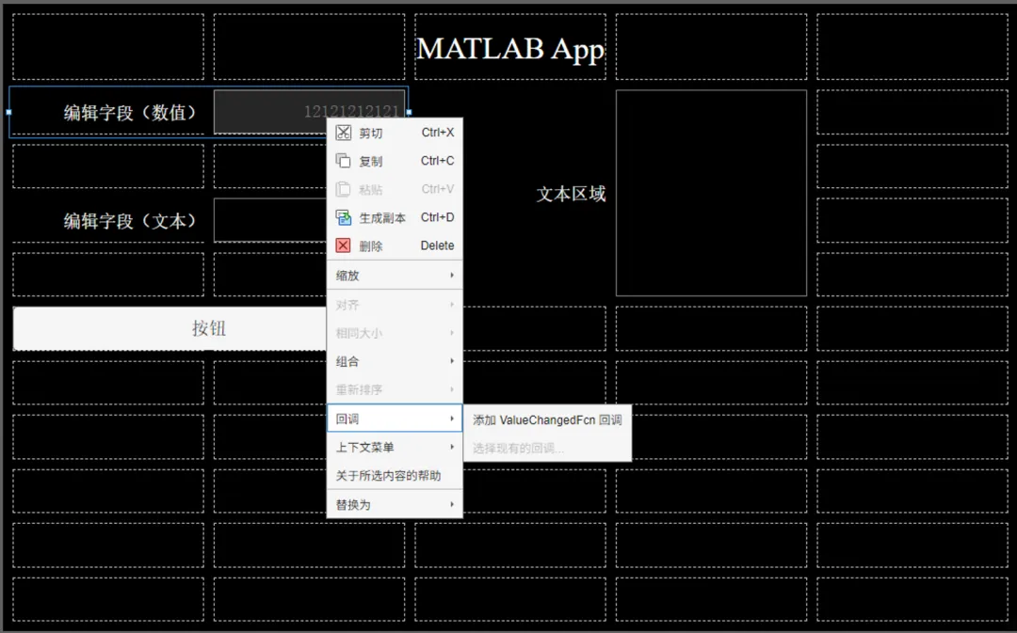This screenshot has height=633, width=1017.
Task: Select the MATLAB App title label
Action: 510,49
